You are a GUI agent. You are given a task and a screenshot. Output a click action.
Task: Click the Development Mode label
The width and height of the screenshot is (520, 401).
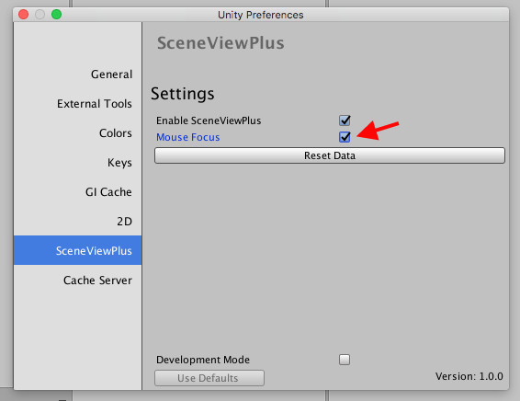point(203,360)
